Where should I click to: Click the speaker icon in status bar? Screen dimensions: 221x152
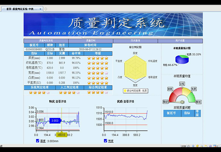click(188, 146)
